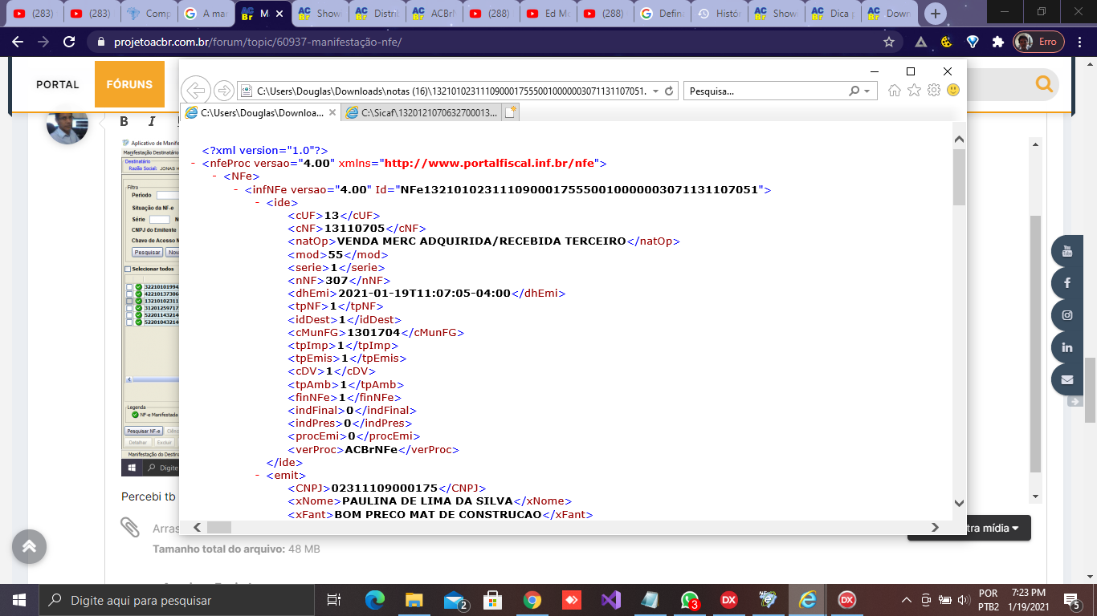Open the Instagram social sidebar icon
Image resolution: width=1097 pixels, height=616 pixels.
1067,315
